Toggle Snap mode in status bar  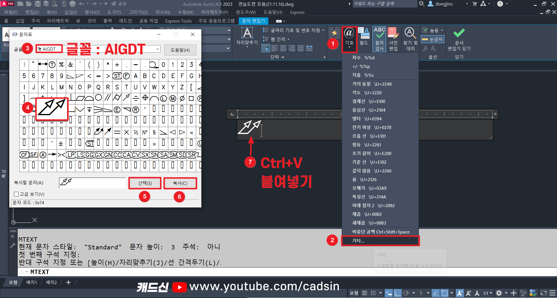[373, 293]
